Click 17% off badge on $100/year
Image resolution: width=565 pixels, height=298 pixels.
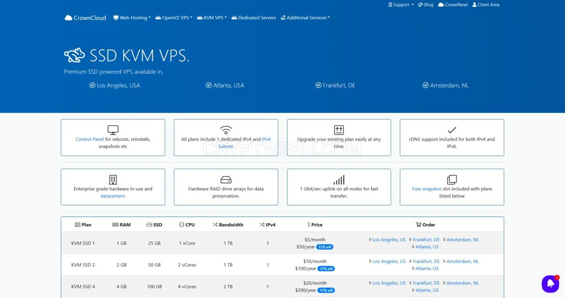[x=326, y=269]
